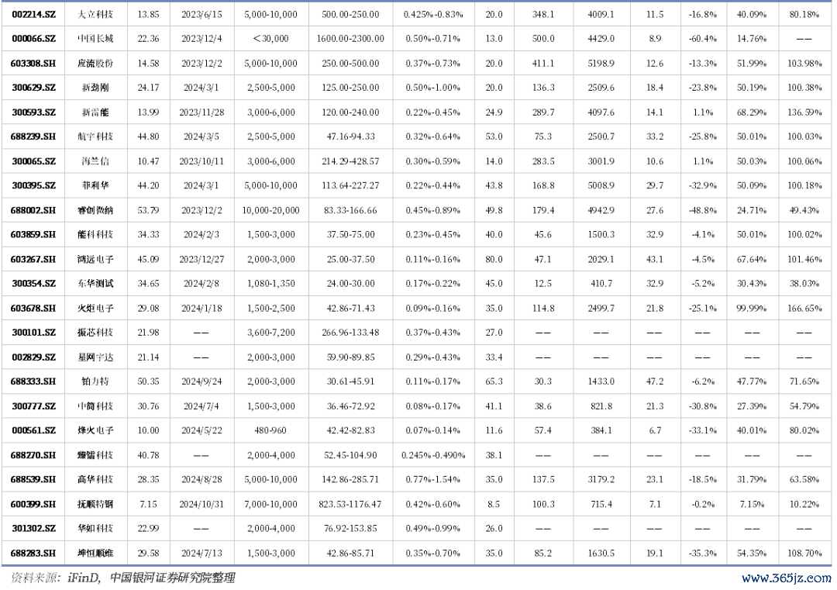The image size is (837, 590).
Task: Select the date 2023/11/28
Action: 201,112
